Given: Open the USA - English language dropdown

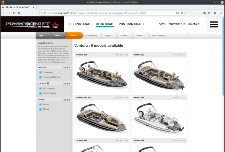Looking at the screenshot, I should (195, 24).
